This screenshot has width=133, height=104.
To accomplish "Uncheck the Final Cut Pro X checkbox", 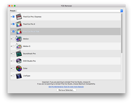I will tap(13, 24).
